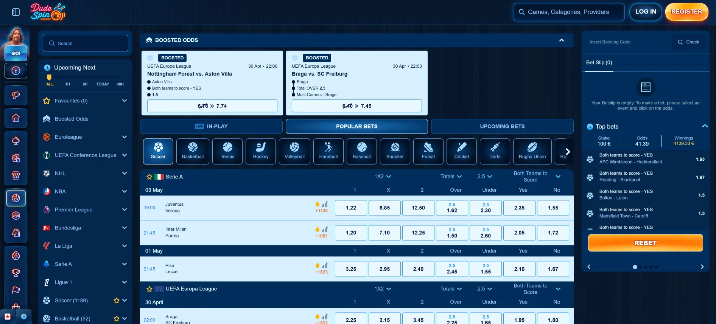Open the Dude Spin logo homepage
The width and height of the screenshot is (716, 324).
[48, 12]
